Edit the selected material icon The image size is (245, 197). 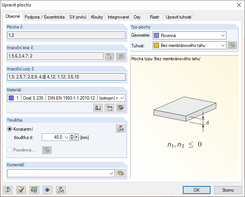tap(121, 108)
